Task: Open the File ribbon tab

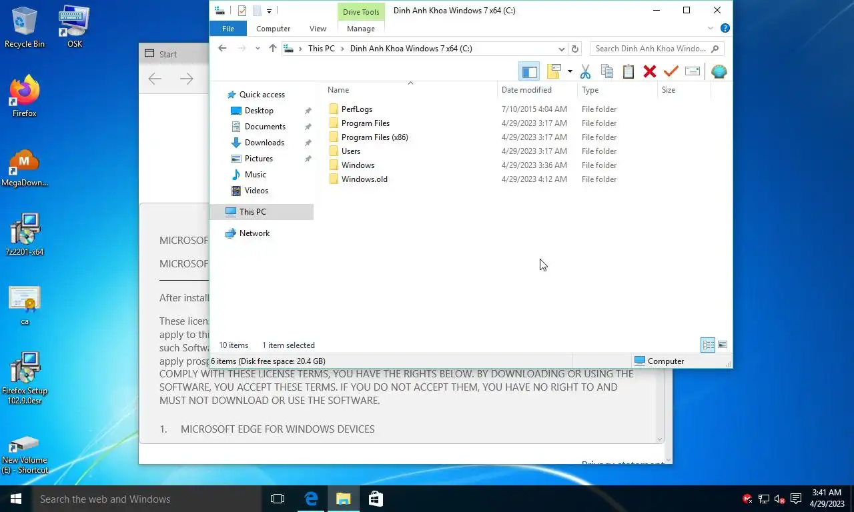Action: click(228, 29)
